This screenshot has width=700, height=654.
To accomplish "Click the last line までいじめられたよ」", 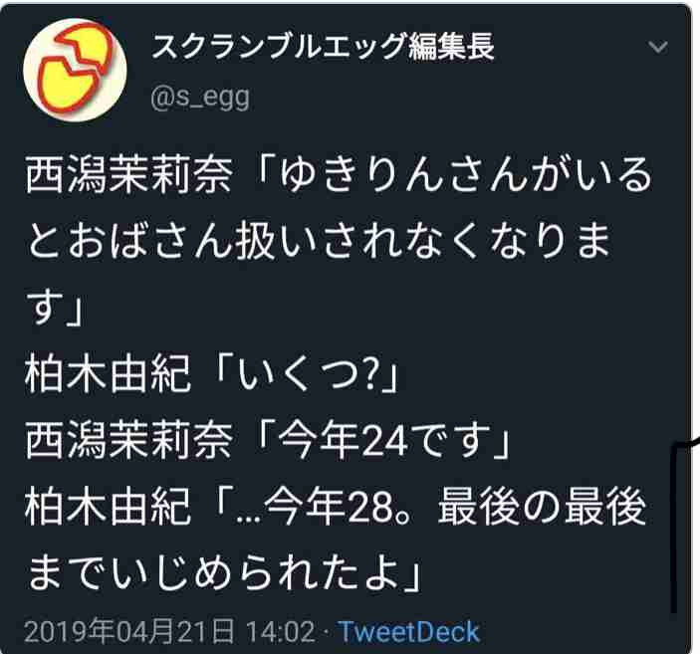I will point(223,574).
